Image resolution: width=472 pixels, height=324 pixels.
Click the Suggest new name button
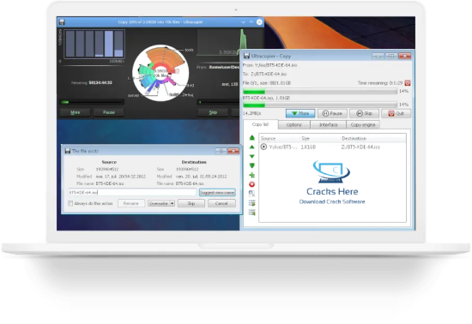click(x=217, y=193)
